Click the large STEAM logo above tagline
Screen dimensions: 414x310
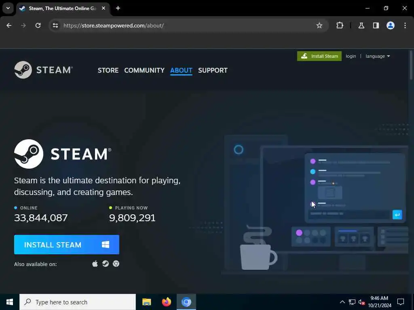pyautogui.click(x=63, y=154)
